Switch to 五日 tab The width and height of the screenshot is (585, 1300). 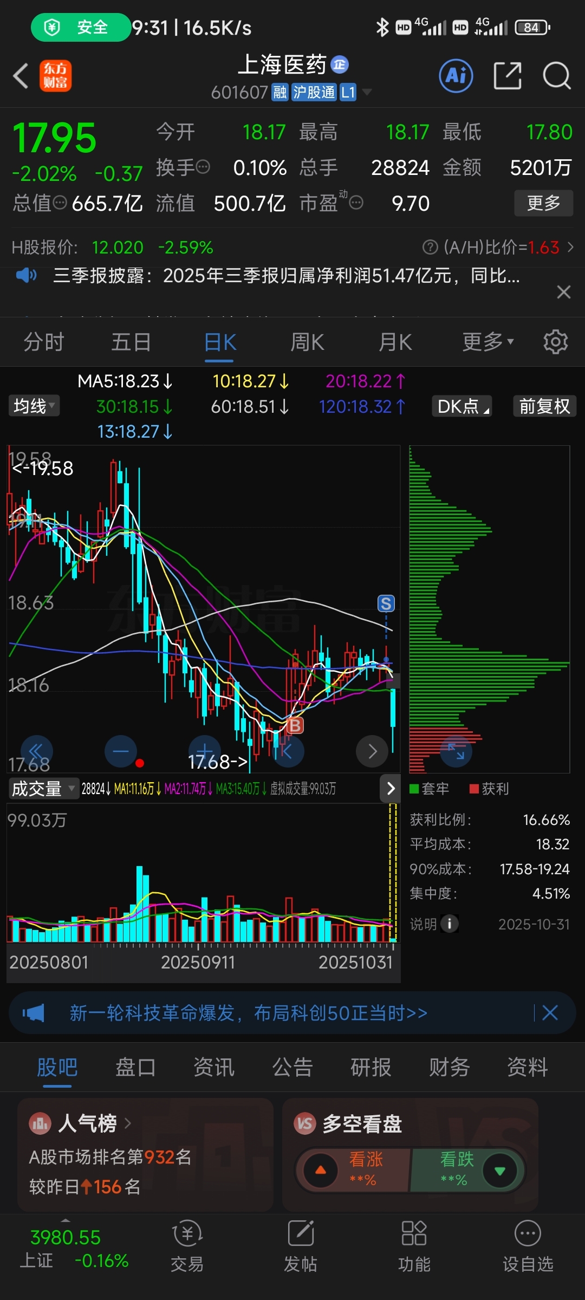tap(131, 342)
